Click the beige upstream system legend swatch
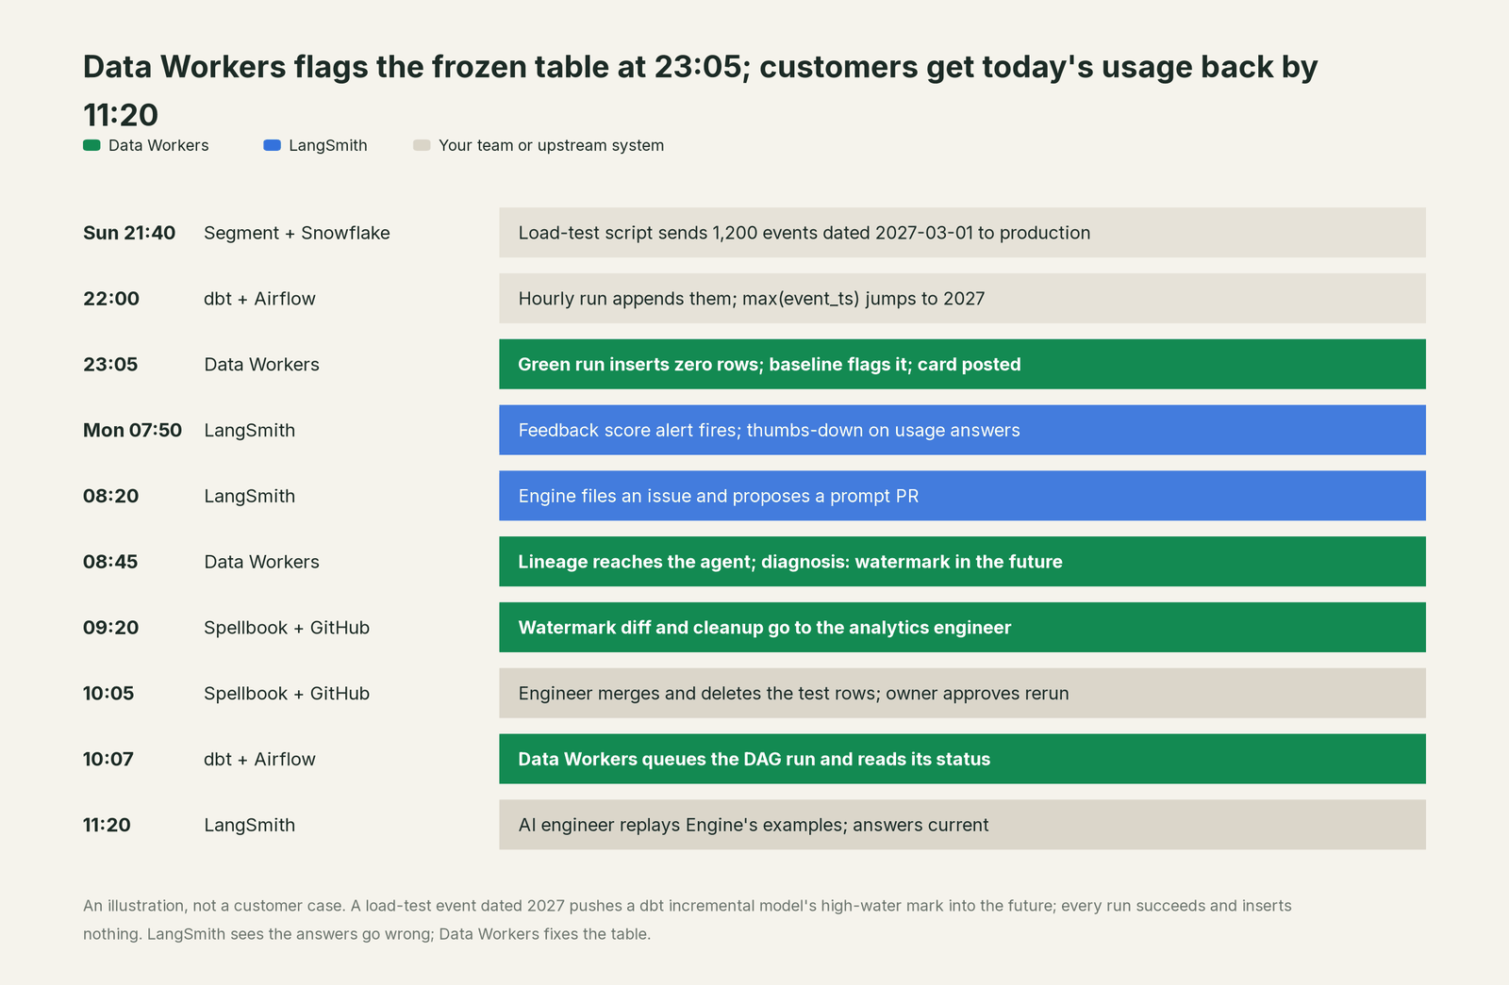Screen dimensions: 1509x985 pyautogui.click(x=422, y=145)
